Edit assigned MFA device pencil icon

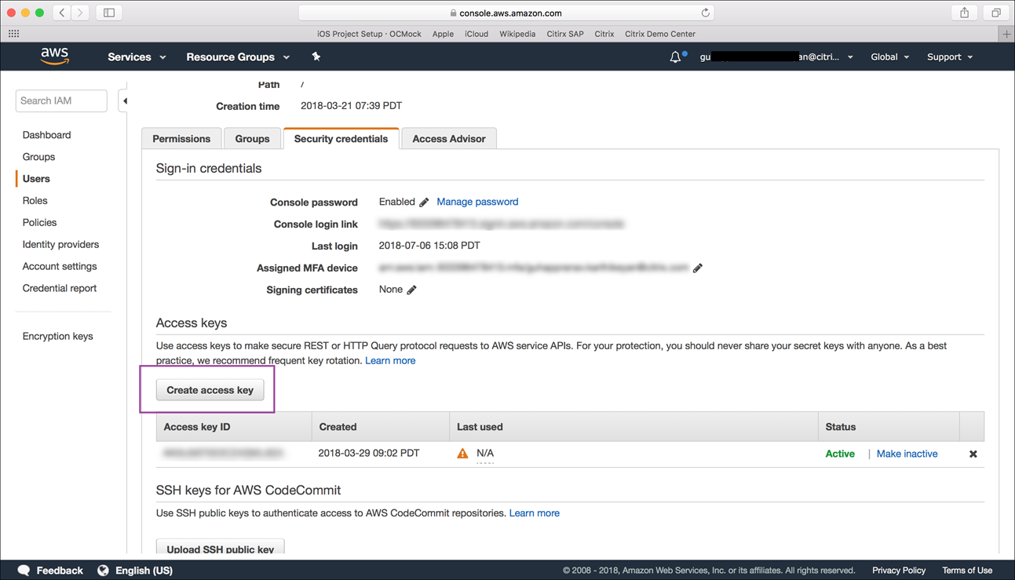pos(698,268)
